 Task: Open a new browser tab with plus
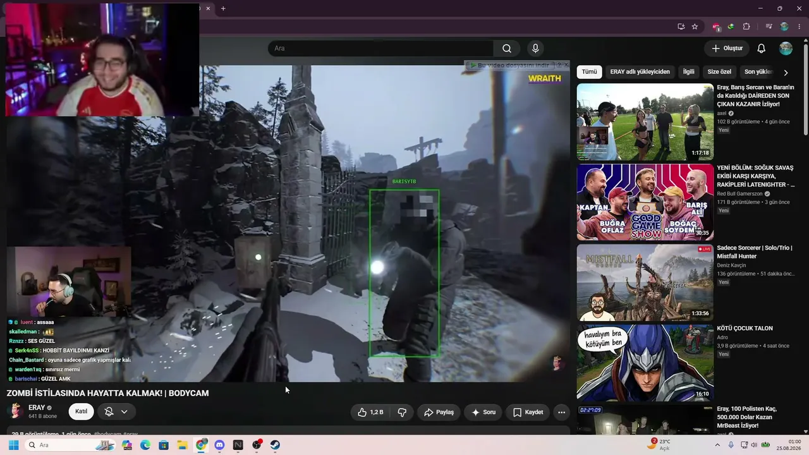tap(223, 8)
